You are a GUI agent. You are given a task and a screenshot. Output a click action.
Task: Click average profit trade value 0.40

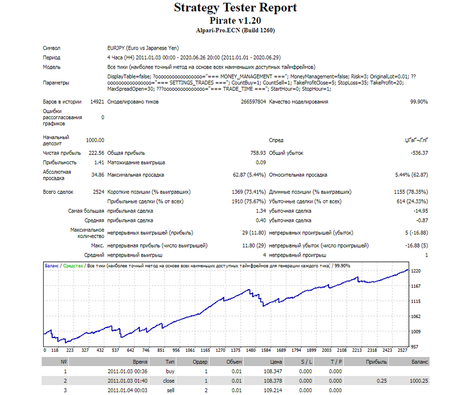click(x=261, y=220)
